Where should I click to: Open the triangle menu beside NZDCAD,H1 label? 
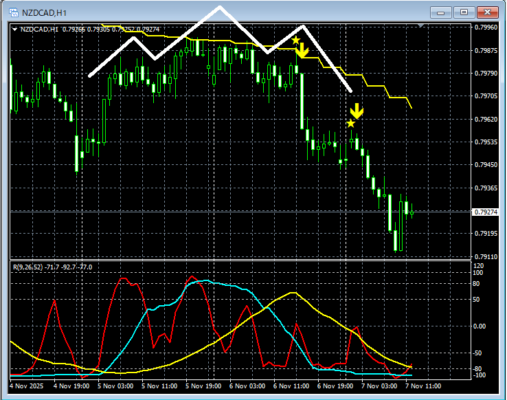tap(16, 29)
